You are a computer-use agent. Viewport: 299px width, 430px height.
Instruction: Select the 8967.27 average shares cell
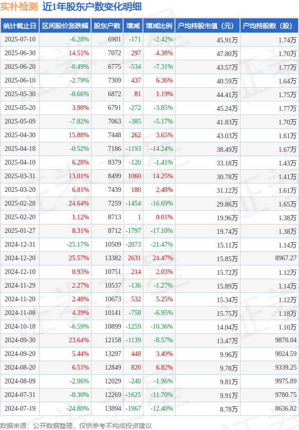click(286, 258)
